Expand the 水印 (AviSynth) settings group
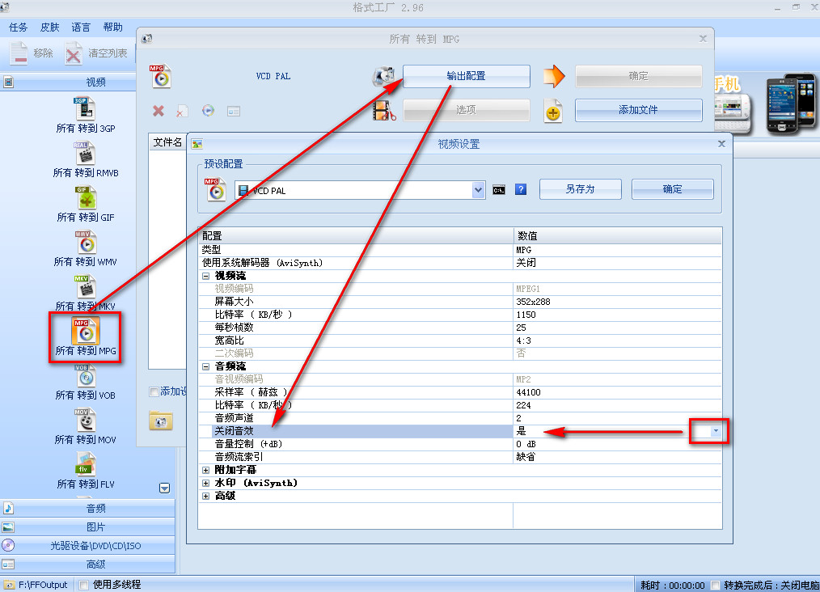This screenshot has height=592, width=820. point(206,482)
